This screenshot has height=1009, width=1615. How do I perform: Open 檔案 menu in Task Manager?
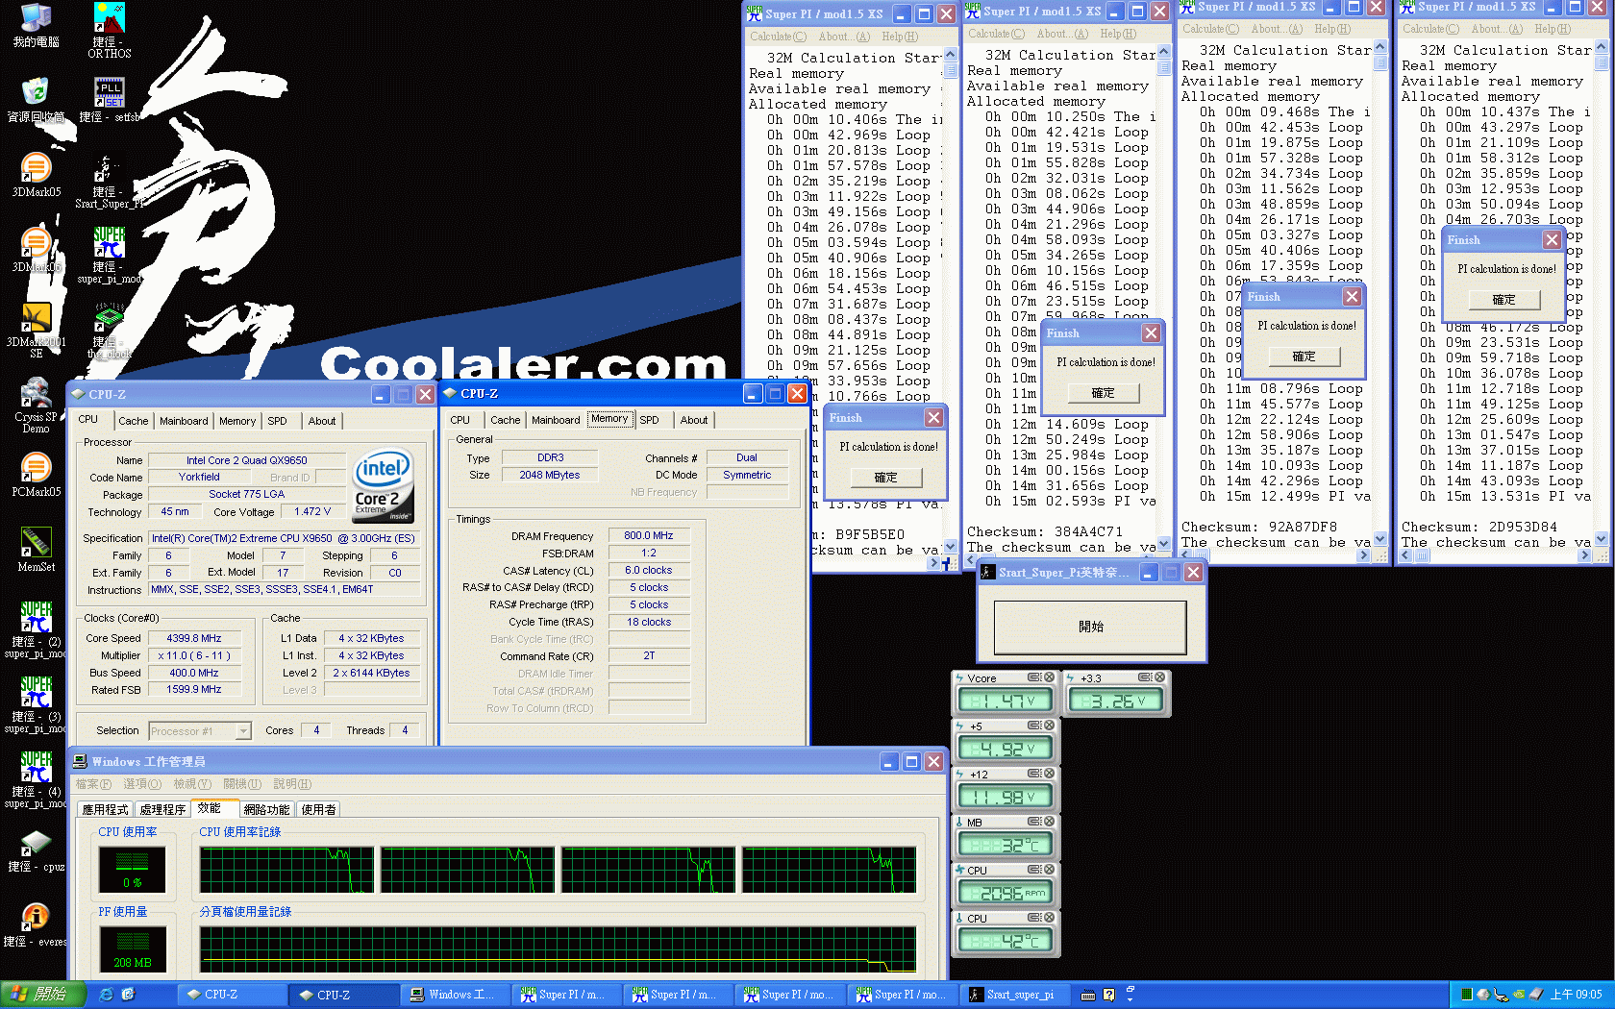coord(93,784)
